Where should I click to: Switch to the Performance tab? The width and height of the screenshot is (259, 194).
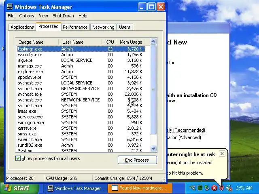[x=75, y=27]
